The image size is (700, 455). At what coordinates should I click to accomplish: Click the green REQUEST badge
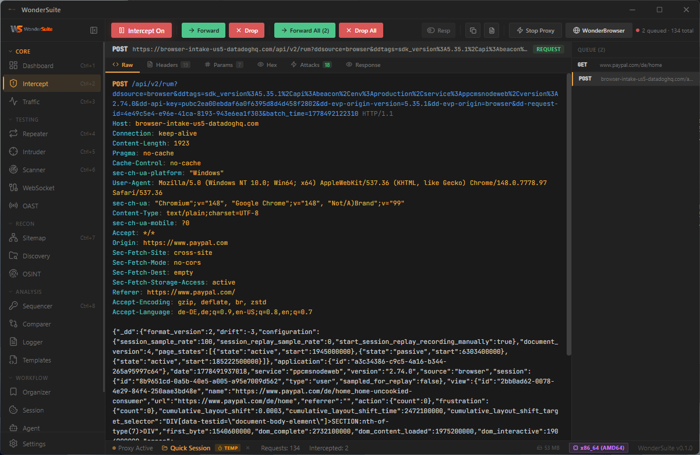[549, 49]
